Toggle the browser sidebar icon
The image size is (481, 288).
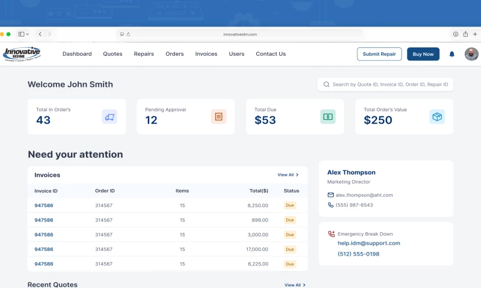(21, 34)
